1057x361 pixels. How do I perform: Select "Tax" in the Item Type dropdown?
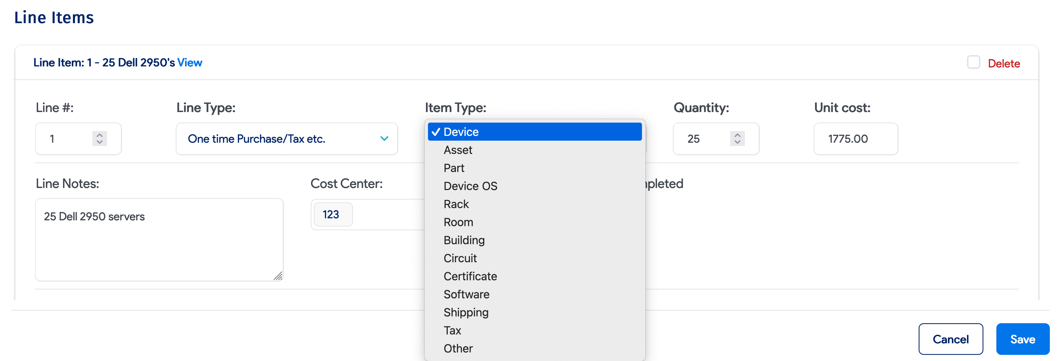pyautogui.click(x=452, y=330)
